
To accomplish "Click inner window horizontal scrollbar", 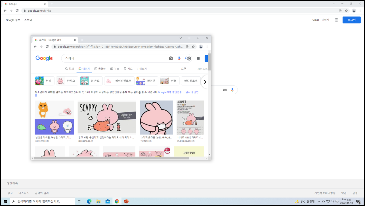I will click(x=112, y=158).
